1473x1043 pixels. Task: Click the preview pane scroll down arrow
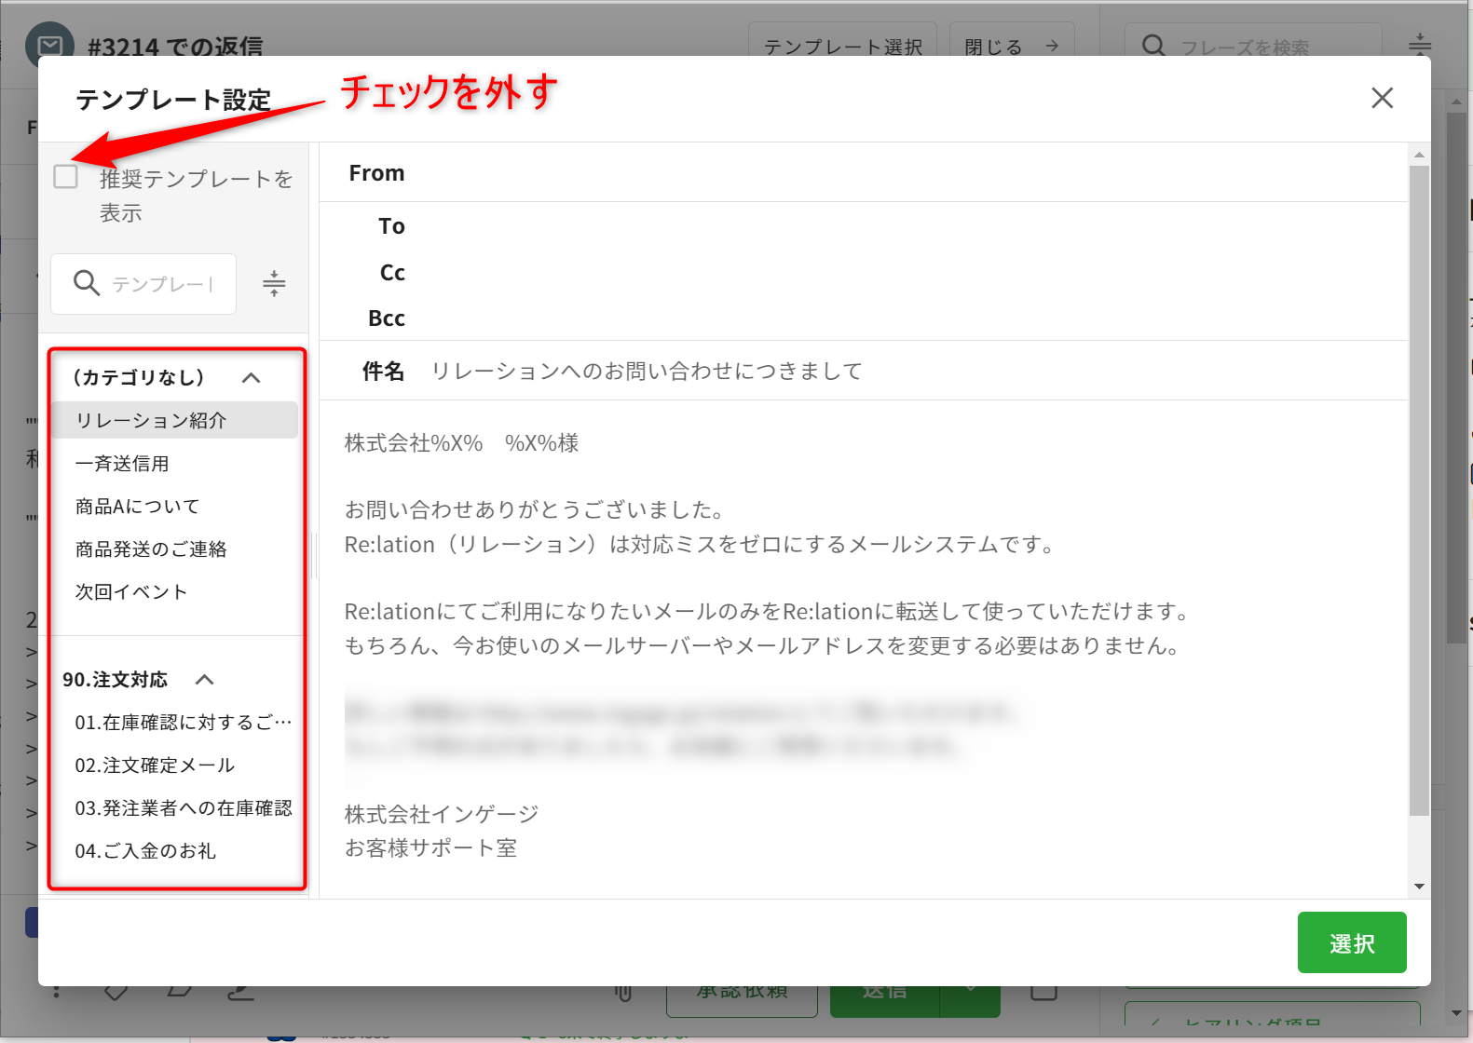tap(1419, 887)
